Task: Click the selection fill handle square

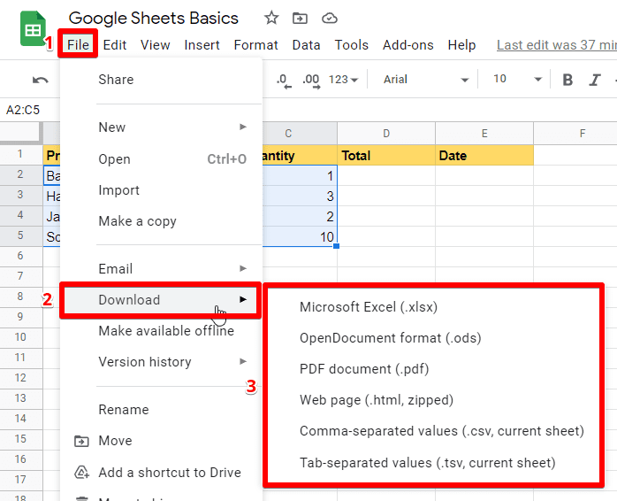Action: click(x=337, y=246)
